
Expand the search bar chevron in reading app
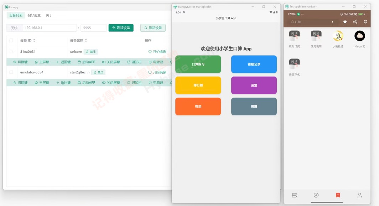point(332,22)
